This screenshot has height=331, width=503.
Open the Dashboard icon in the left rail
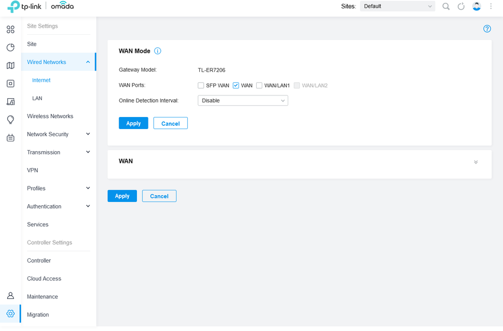pos(10,29)
